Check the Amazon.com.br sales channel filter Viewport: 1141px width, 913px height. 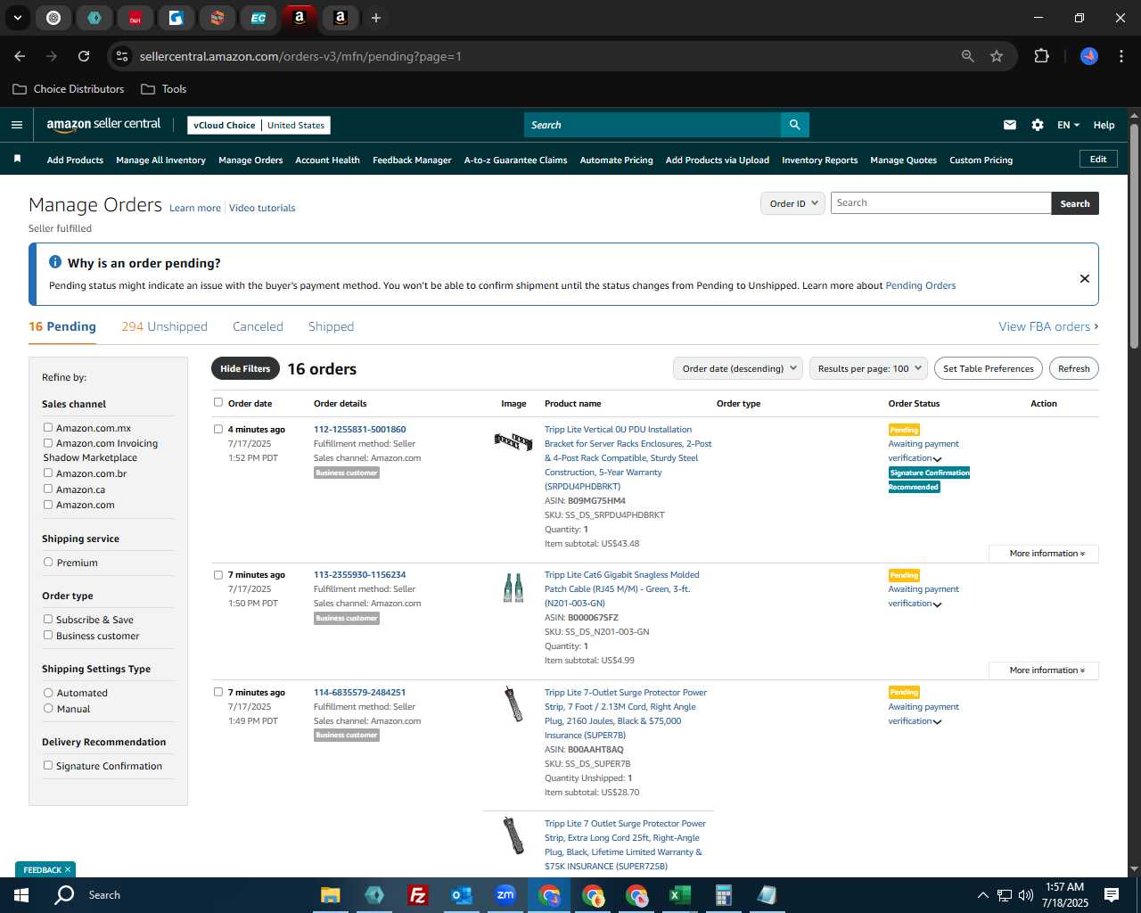[48, 473]
